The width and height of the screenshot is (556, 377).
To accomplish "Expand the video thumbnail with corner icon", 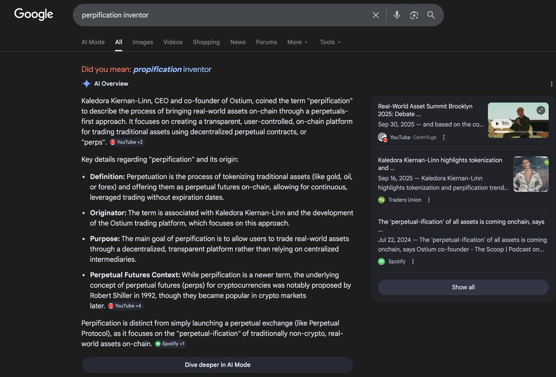I will [x=541, y=110].
